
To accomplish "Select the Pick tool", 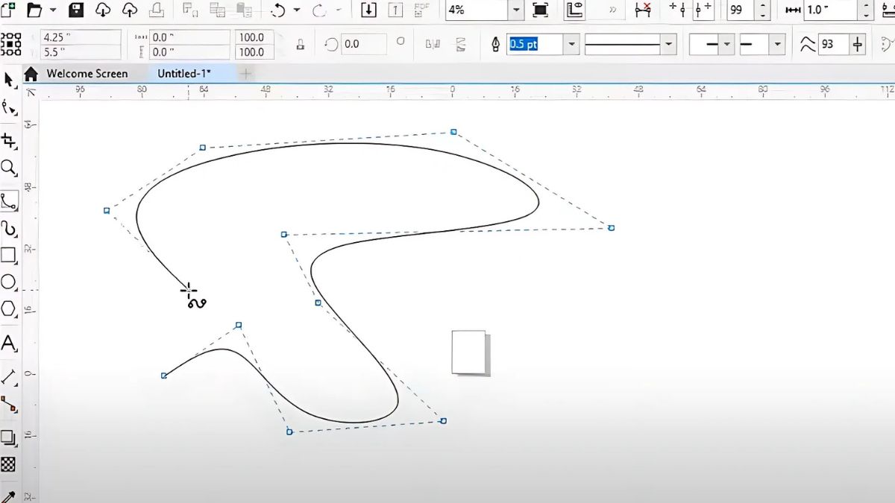I will [9, 80].
